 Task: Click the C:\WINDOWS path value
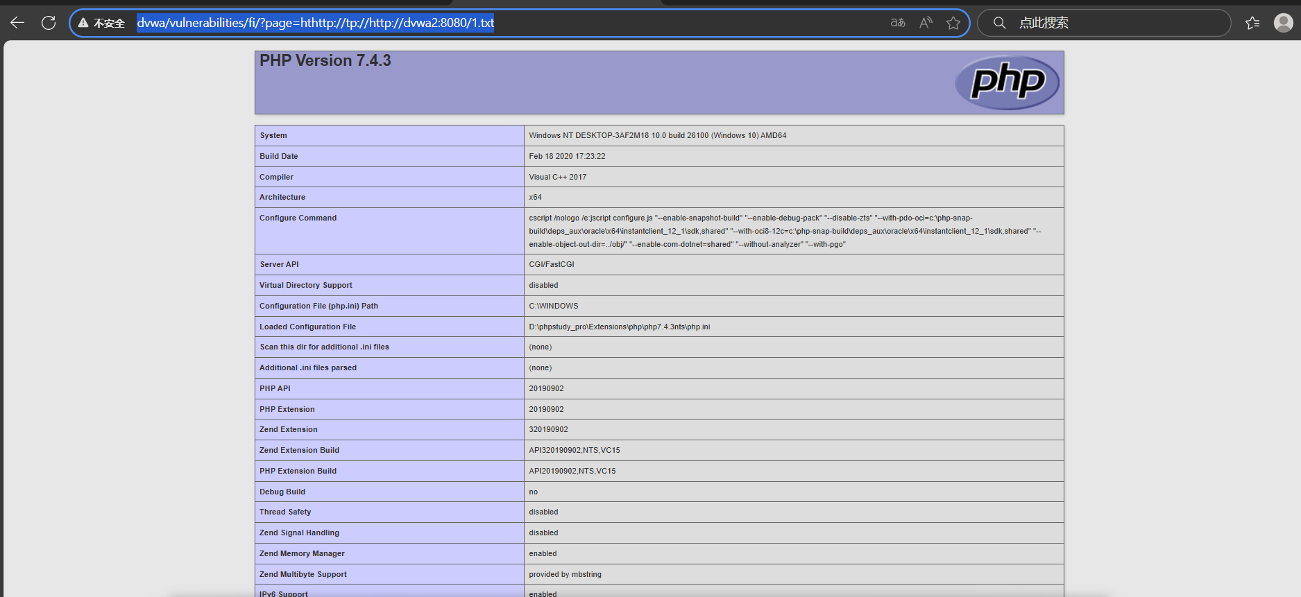pyautogui.click(x=554, y=306)
